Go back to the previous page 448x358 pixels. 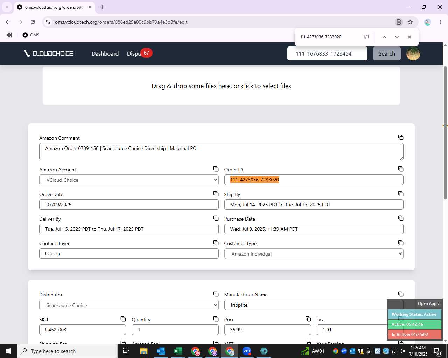8,22
